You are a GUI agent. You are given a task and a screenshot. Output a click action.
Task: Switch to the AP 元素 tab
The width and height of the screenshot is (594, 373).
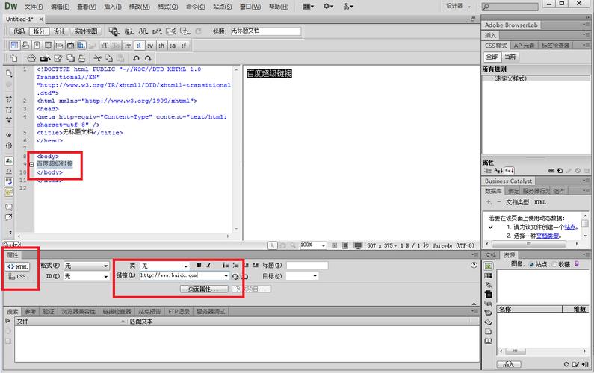click(525, 46)
